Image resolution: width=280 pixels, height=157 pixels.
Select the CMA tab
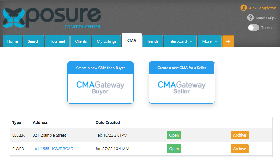(132, 40)
